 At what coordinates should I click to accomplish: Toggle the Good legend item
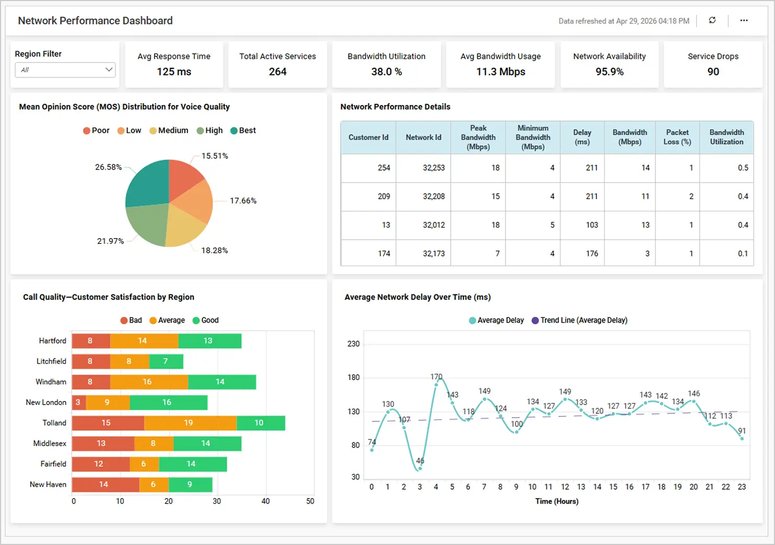pos(206,321)
